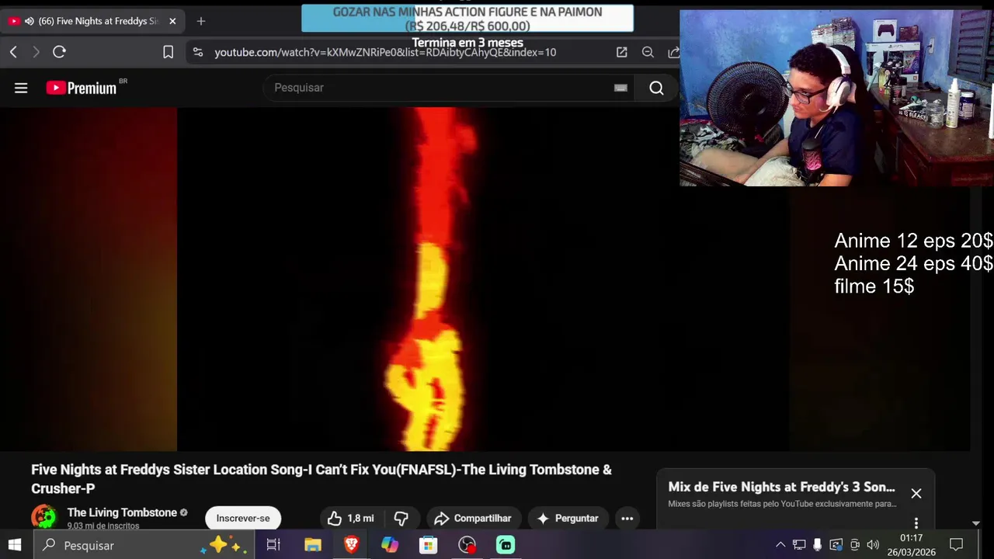
Task: Click the microphone tray icon
Action: pos(817,545)
